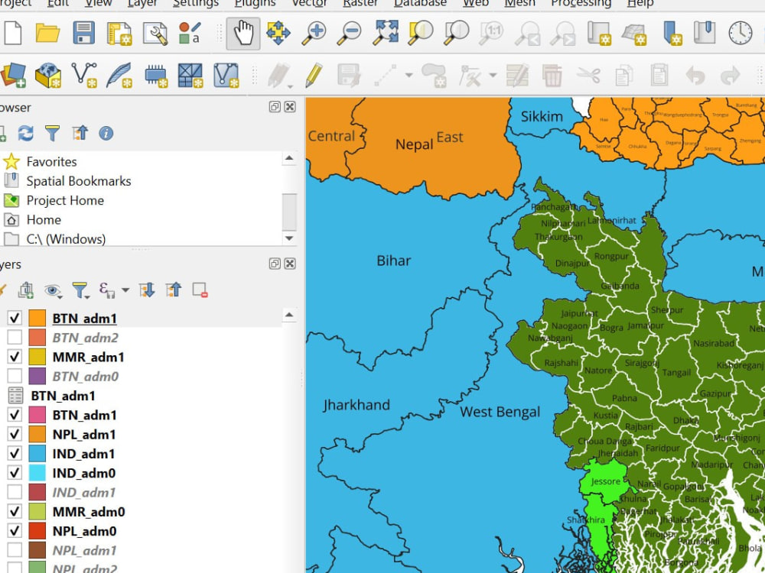The image size is (765, 573).
Task: Hide the blue IND_adm1 layer
Action: point(15,454)
